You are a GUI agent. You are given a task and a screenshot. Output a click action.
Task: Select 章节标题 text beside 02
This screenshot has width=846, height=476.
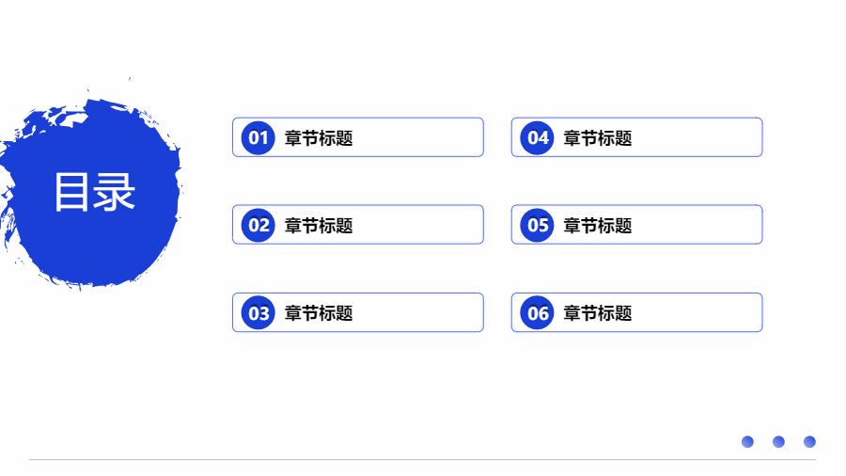[319, 226]
